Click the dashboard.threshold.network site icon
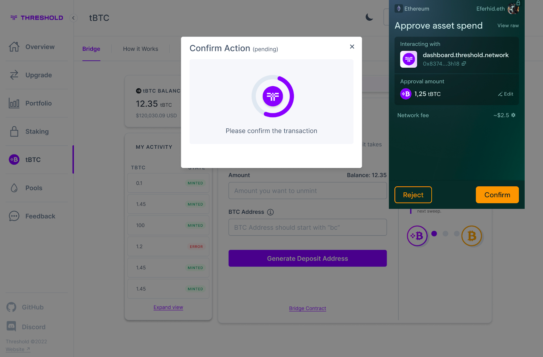 point(409,59)
